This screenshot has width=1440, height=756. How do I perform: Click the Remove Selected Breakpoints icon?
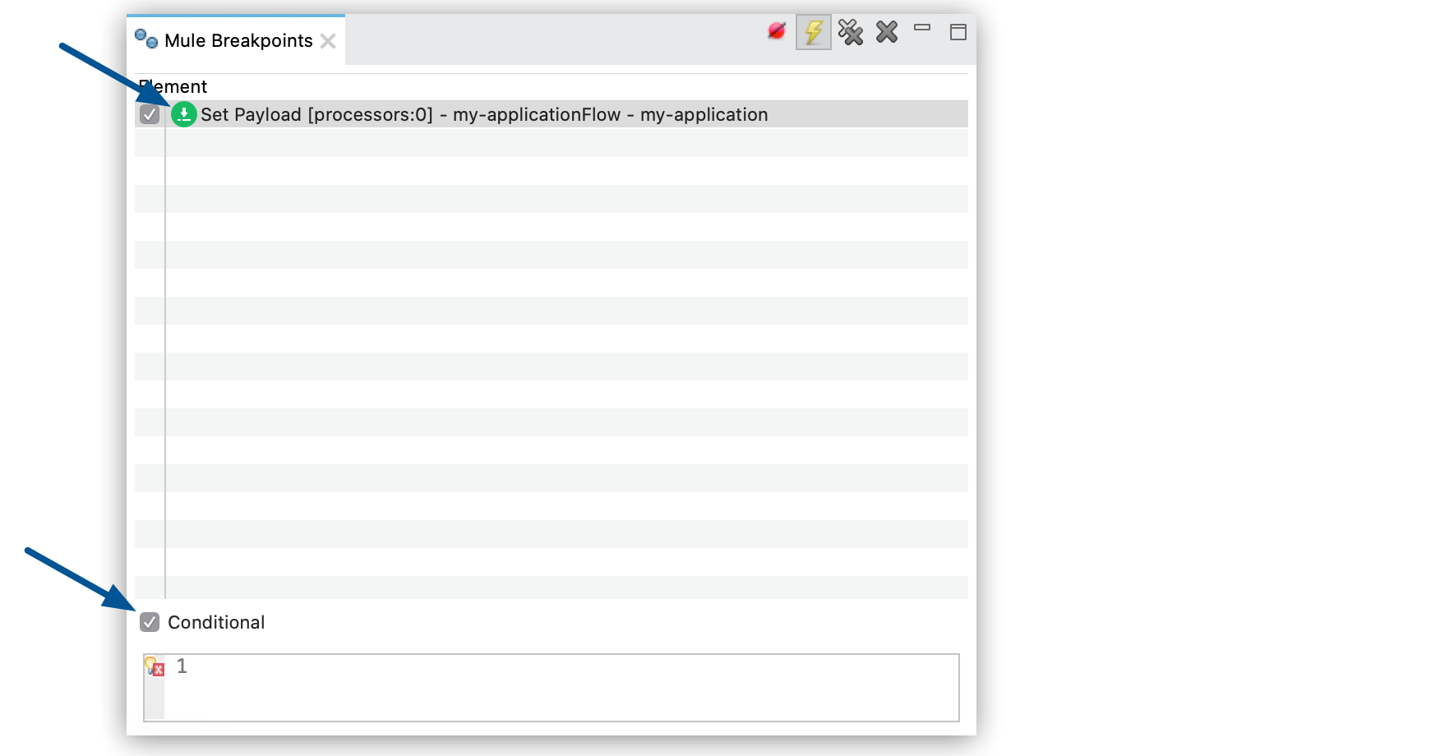click(x=852, y=33)
